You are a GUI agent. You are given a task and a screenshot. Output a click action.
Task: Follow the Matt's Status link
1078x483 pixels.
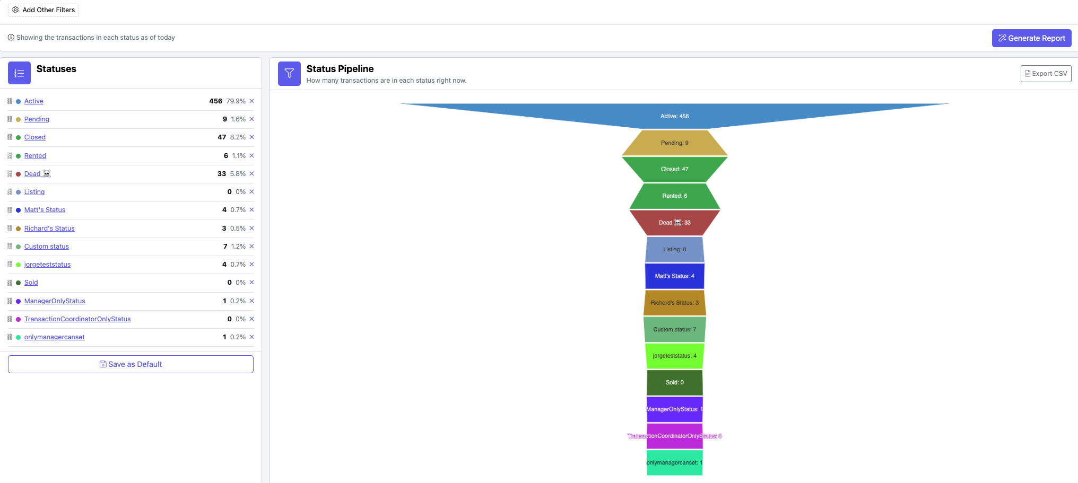click(x=45, y=210)
